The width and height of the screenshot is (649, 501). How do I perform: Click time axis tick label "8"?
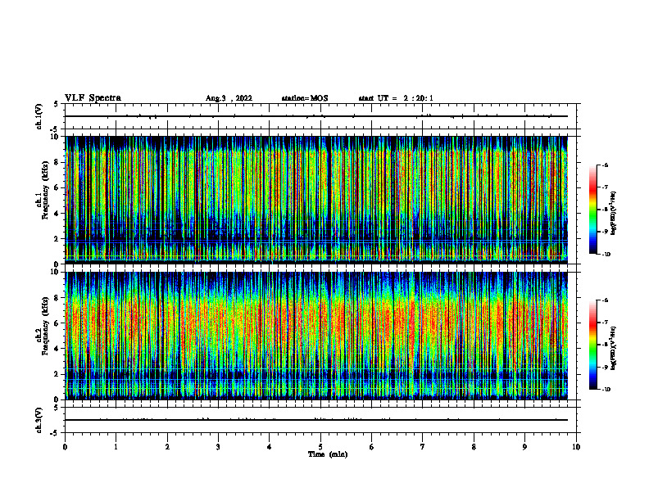474,447
